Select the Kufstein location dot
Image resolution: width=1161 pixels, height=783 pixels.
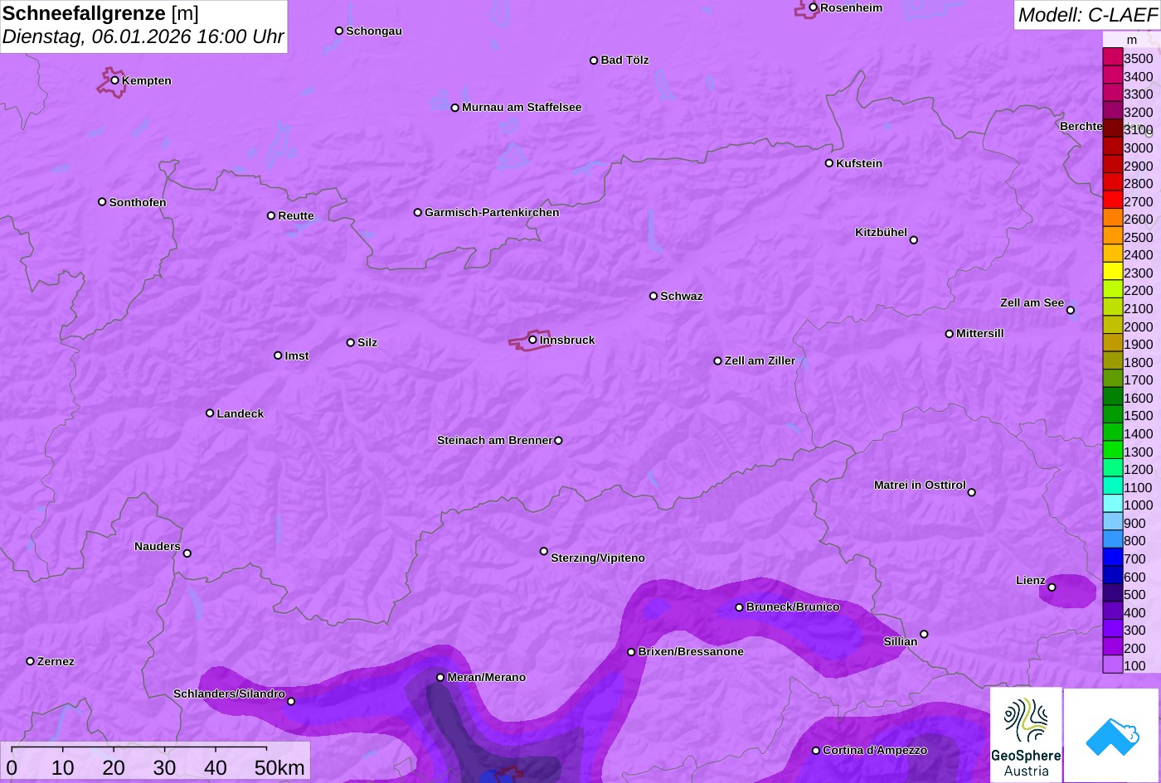click(x=829, y=163)
